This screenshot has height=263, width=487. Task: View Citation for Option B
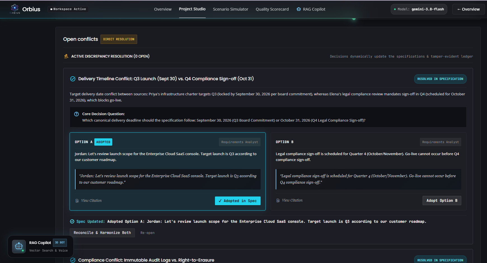(x=289, y=200)
